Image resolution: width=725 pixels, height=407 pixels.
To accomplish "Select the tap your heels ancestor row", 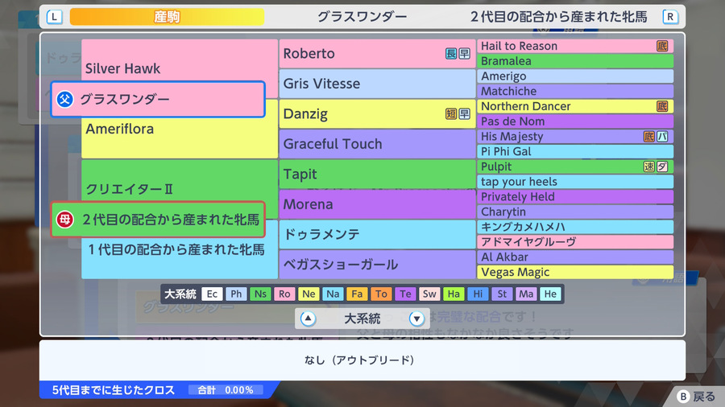I will [575, 181].
